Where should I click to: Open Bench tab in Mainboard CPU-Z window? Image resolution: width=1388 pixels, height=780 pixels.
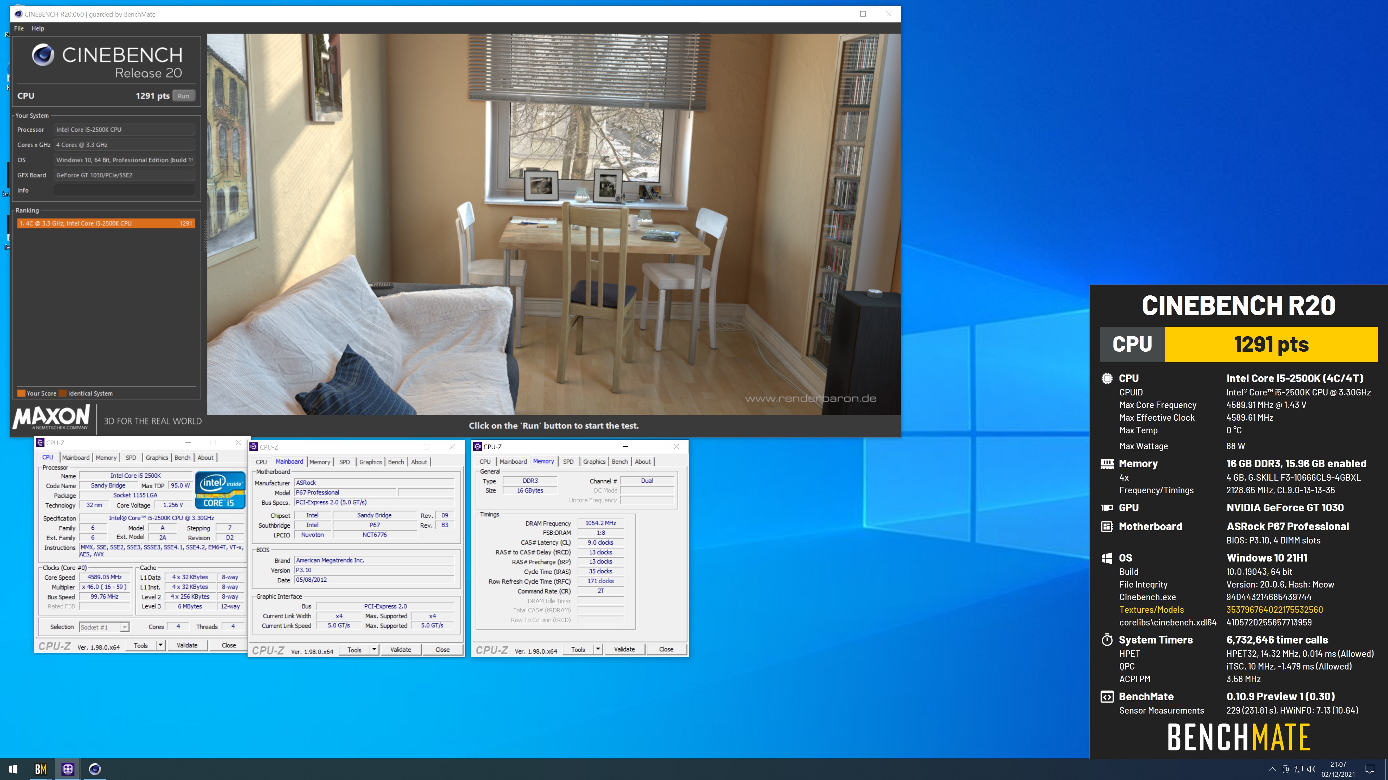point(396,462)
